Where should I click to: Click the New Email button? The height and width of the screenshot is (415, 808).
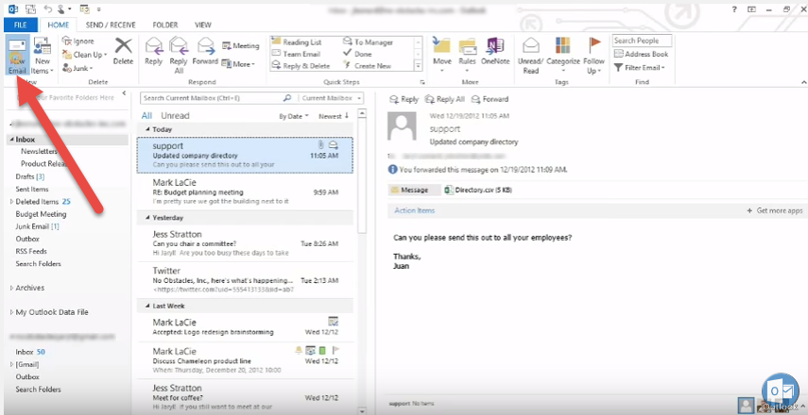point(17,56)
